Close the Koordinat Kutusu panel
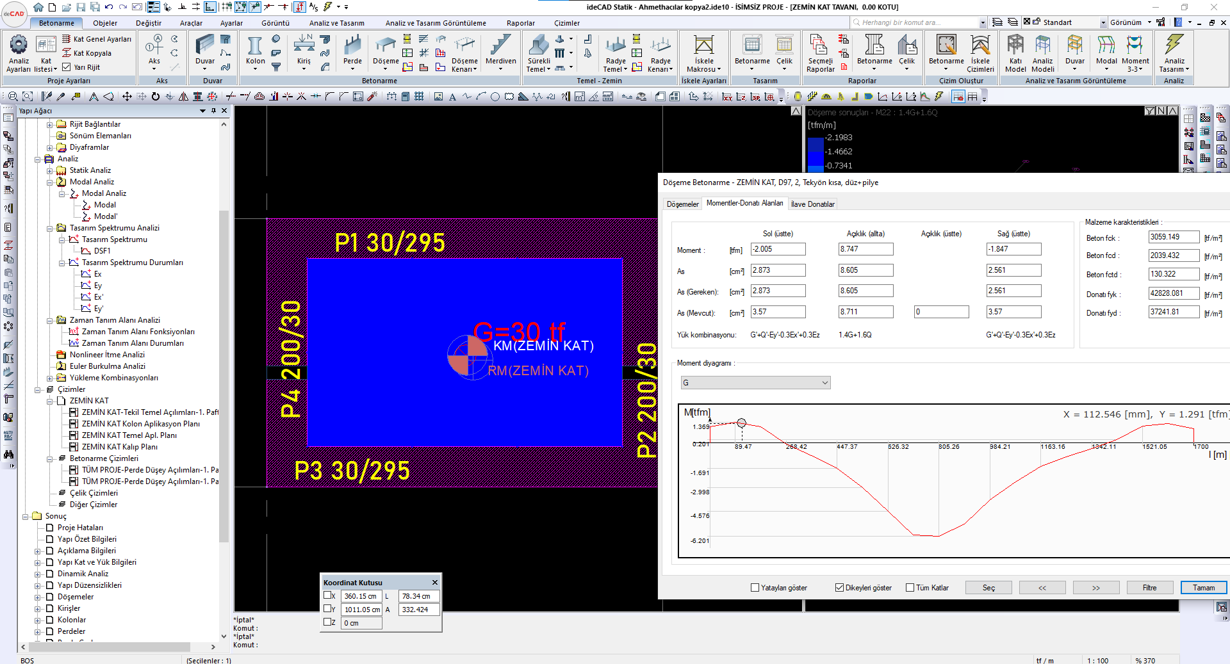 [435, 583]
